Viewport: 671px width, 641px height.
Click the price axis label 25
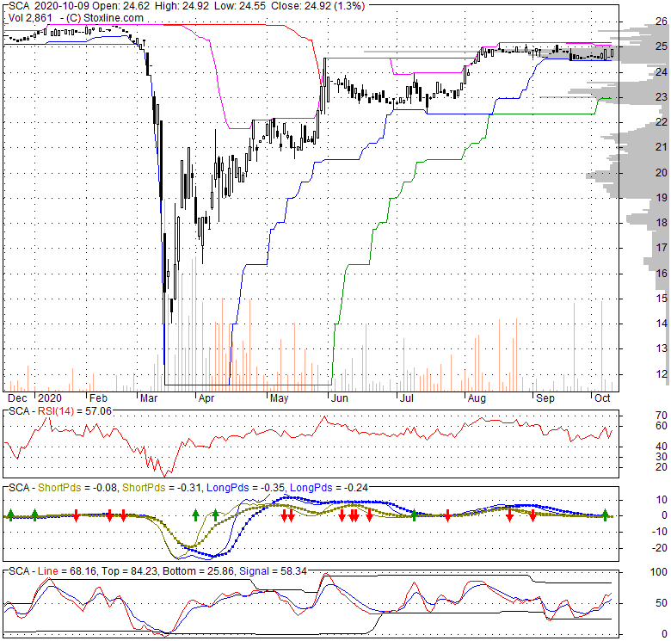click(x=662, y=46)
